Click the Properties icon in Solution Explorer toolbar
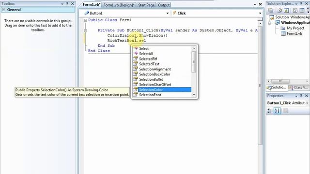Screen dimensions: 310x174 (x=271, y=11)
